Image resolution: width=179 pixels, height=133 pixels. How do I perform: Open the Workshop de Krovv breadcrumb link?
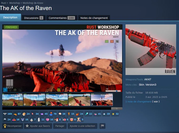coord(33,3)
